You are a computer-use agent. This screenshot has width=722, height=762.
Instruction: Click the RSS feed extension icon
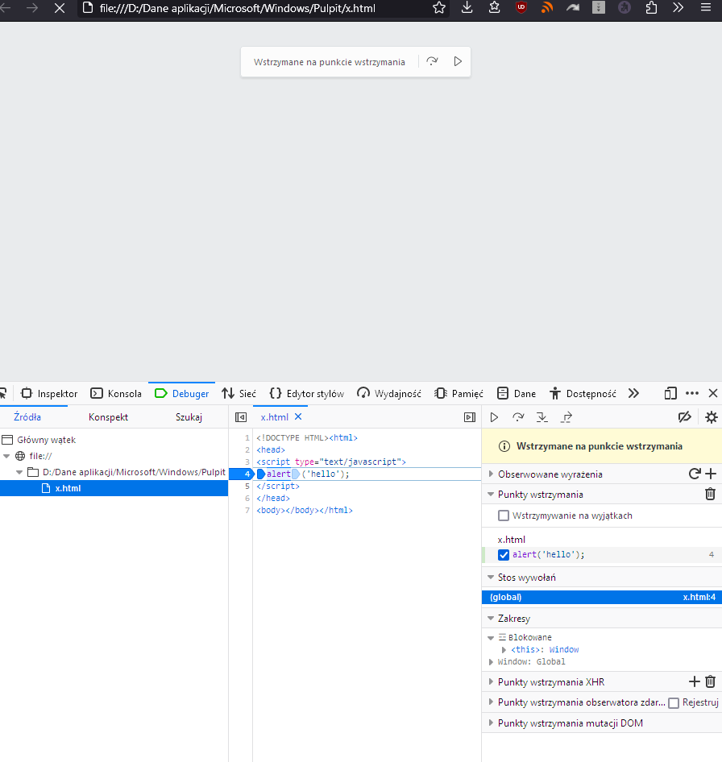pyautogui.click(x=547, y=7)
